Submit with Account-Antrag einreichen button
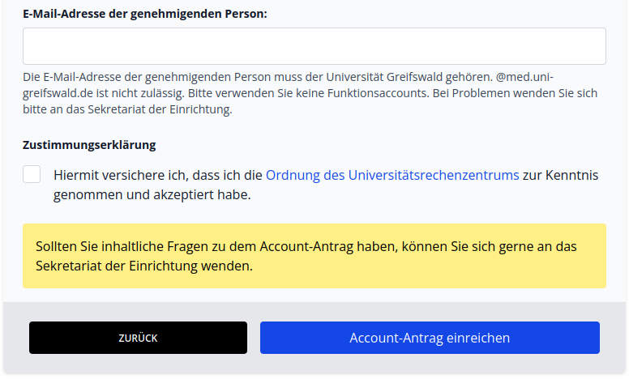The height and width of the screenshot is (379, 629). [430, 338]
